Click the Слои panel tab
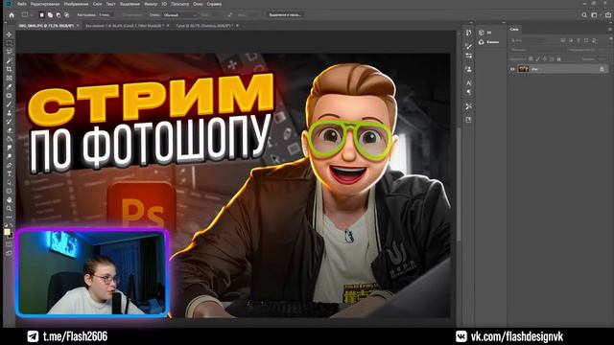Image resolution: width=614 pixels, height=345 pixels. (514, 30)
